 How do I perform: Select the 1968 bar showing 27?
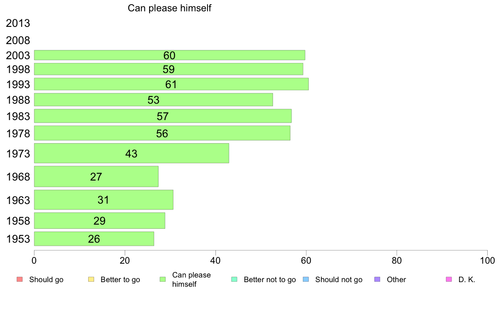[x=96, y=176]
